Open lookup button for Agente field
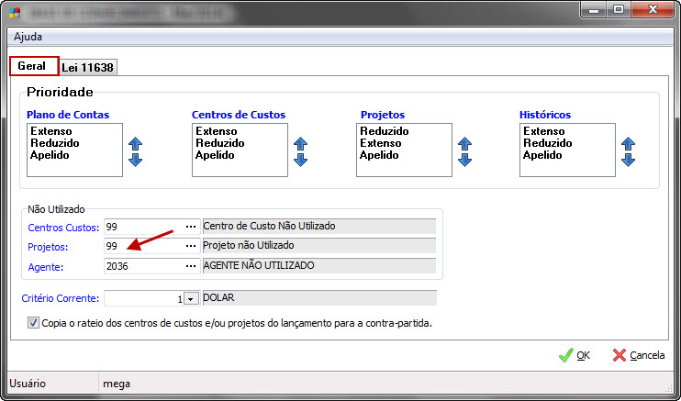The image size is (681, 401). tap(191, 265)
